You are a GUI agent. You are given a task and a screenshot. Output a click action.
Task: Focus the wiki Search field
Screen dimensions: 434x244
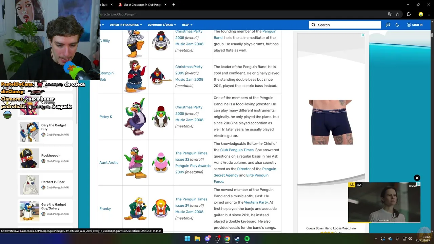click(345, 25)
